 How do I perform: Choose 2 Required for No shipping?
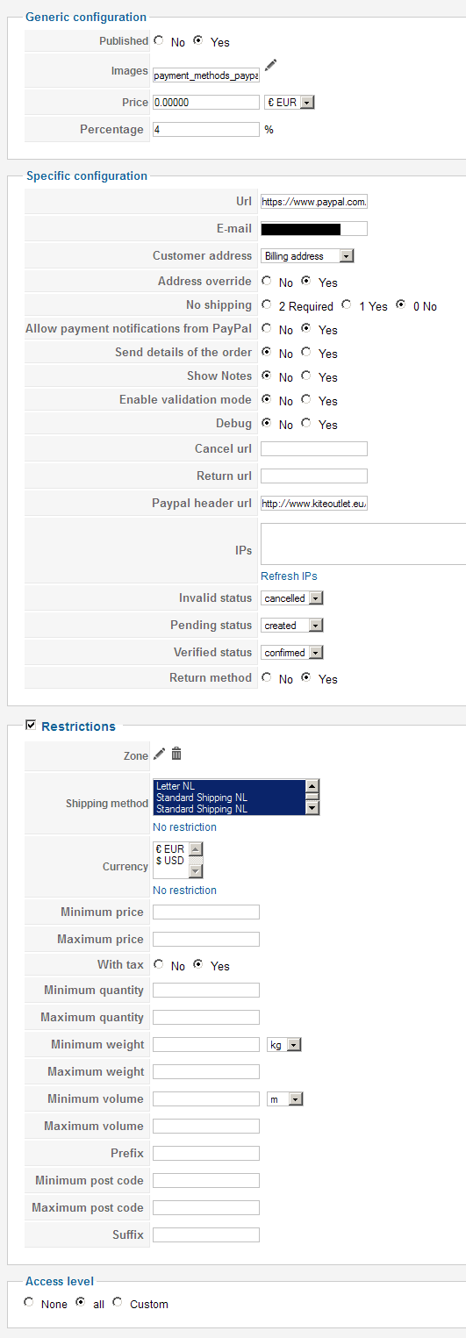pyautogui.click(x=266, y=305)
